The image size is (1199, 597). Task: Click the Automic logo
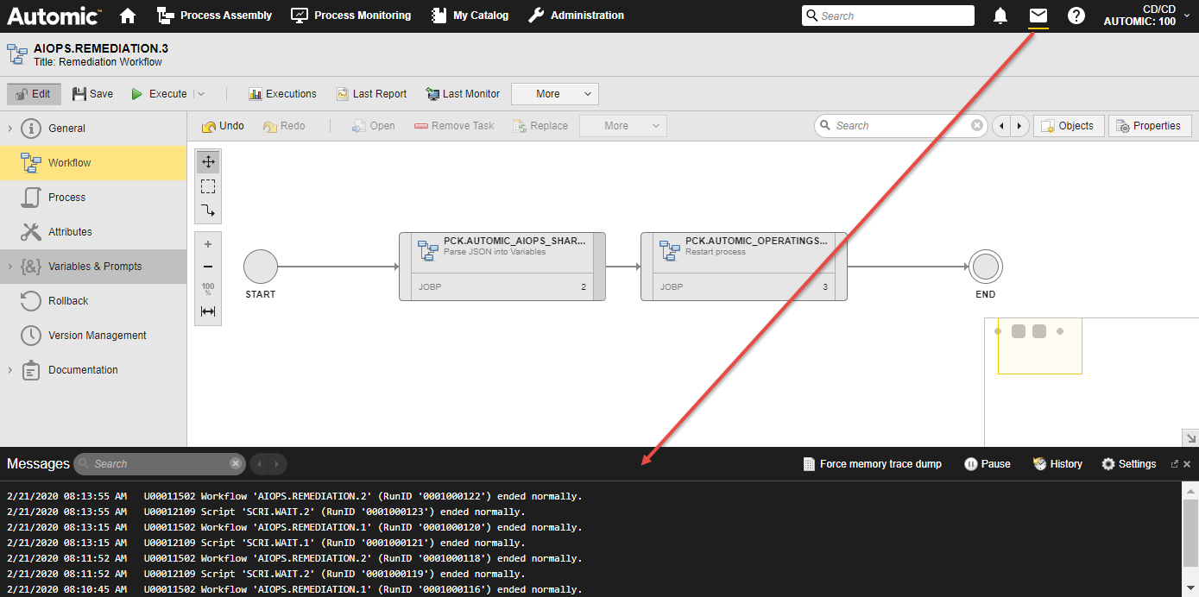coord(54,16)
